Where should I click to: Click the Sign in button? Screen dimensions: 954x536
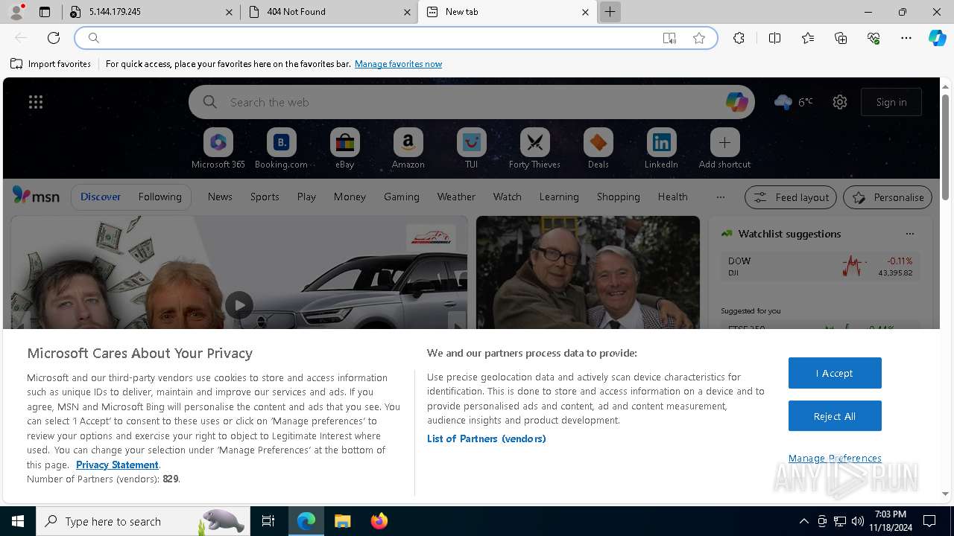(891, 102)
